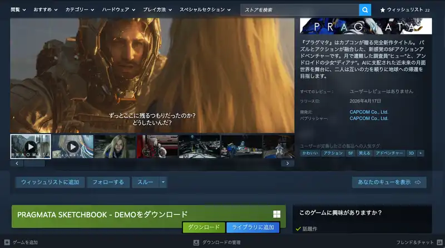Viewport: 445px width, 248px height.
Task: Open the CAPCOM publisher link
Action: point(369,118)
